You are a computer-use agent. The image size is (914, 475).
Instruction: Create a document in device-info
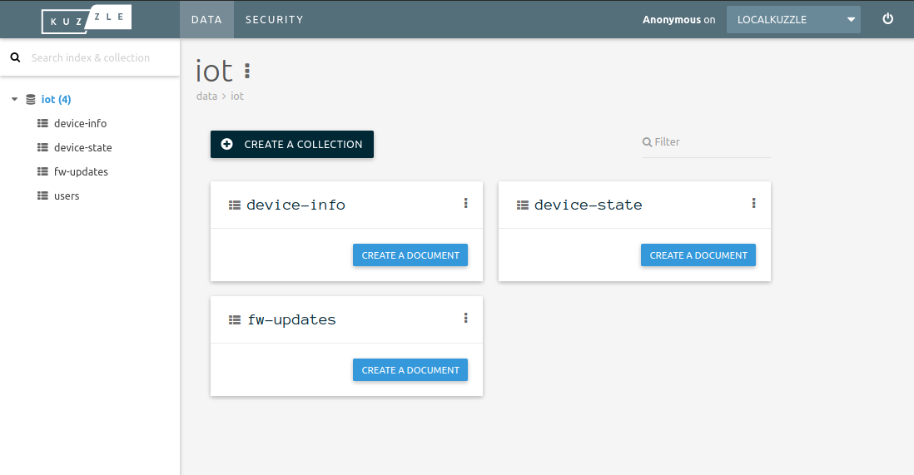410,255
